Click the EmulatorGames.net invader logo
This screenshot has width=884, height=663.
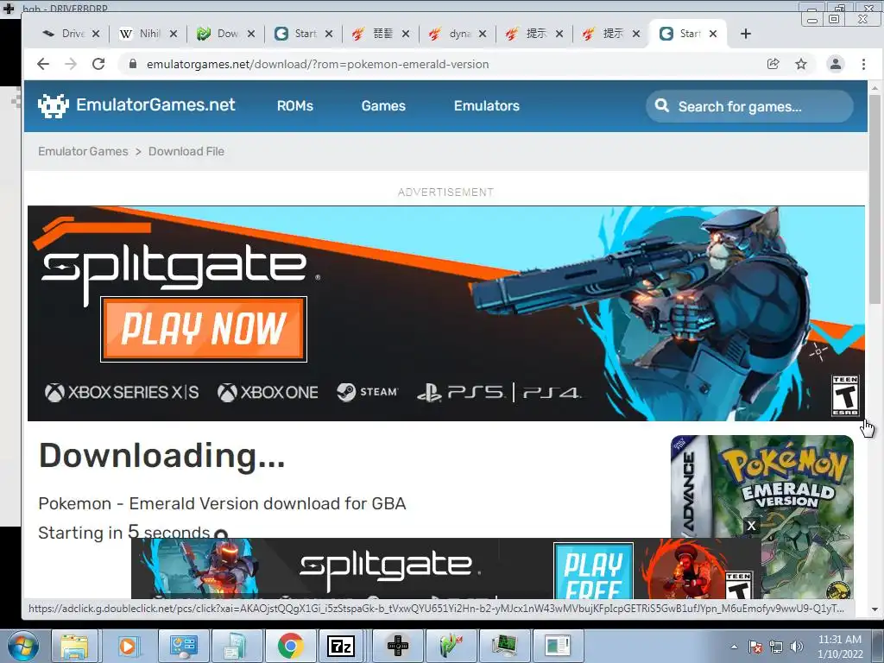[53, 105]
